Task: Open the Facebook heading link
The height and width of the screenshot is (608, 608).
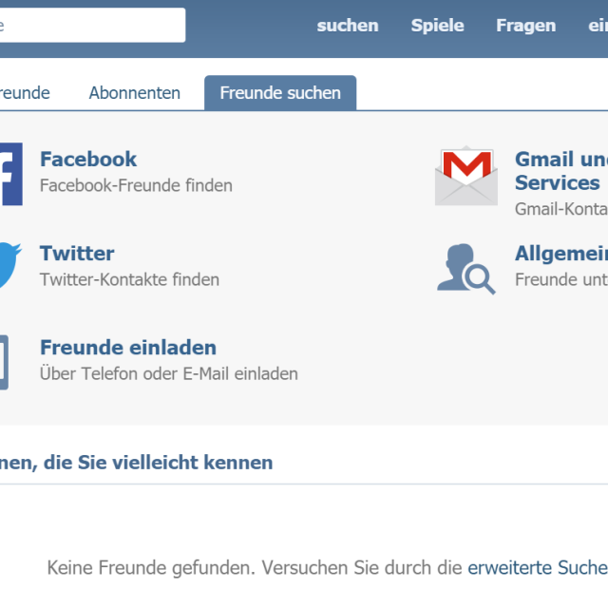Action: (x=88, y=160)
